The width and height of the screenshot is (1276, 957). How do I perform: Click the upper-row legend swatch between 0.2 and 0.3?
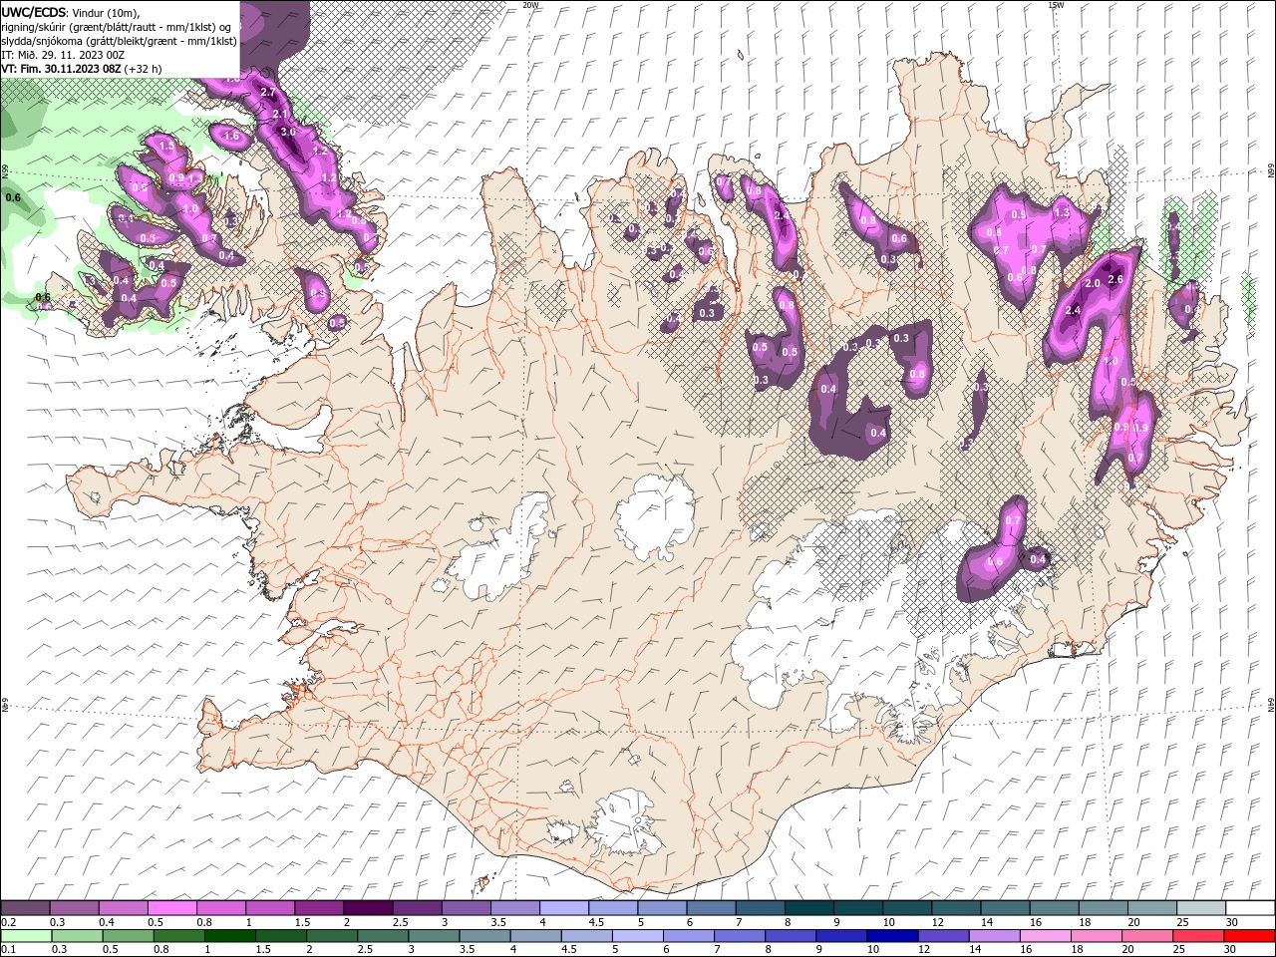pos(25,908)
